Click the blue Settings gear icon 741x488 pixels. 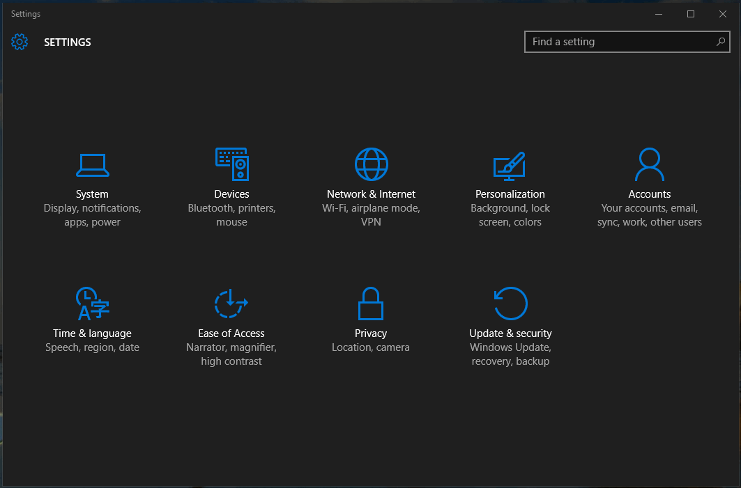[20, 42]
